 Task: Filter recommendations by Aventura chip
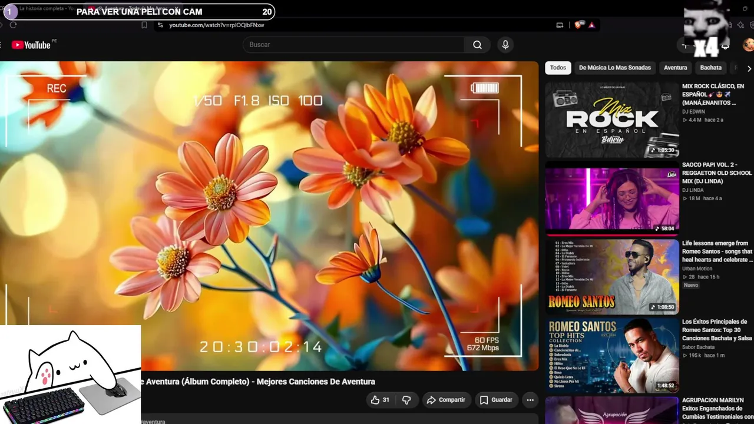(676, 68)
